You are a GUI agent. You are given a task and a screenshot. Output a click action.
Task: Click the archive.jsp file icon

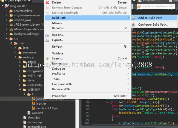pyautogui.click(x=25, y=122)
